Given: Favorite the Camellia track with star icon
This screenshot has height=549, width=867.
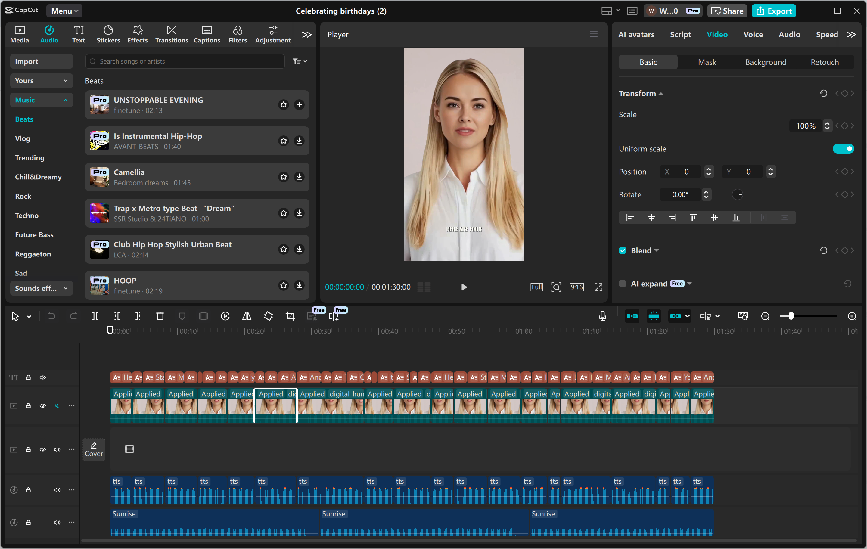Looking at the screenshot, I should [x=284, y=177].
